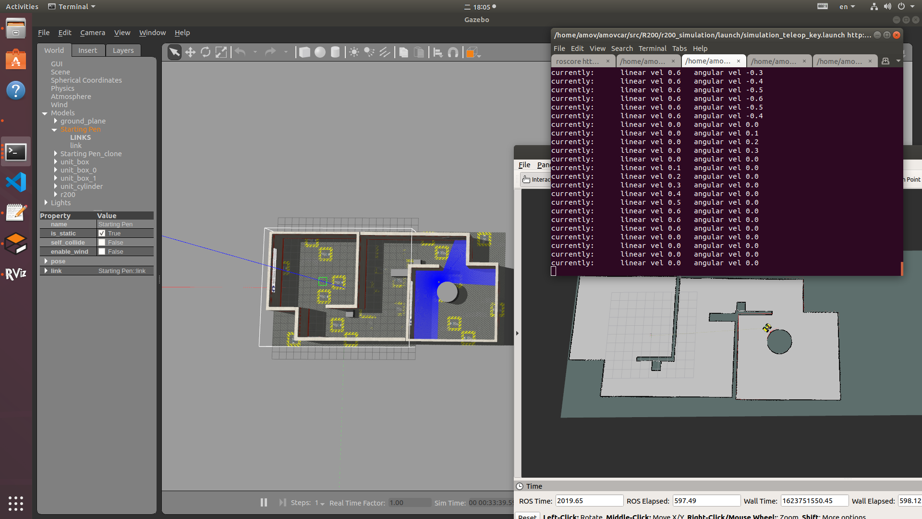Screen dimensions: 922x519
Task: Open the text editor from the dock
Action: coord(16,213)
